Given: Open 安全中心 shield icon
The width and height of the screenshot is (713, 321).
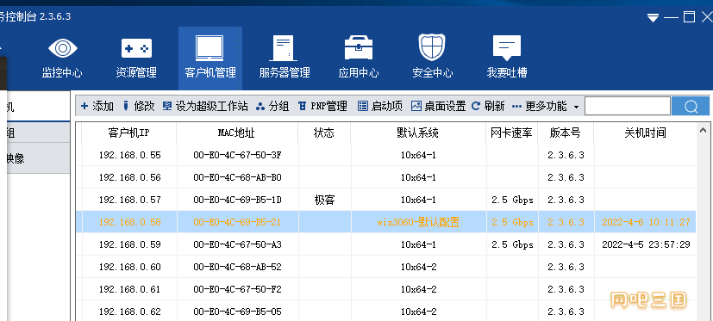Looking at the screenshot, I should pos(432,47).
